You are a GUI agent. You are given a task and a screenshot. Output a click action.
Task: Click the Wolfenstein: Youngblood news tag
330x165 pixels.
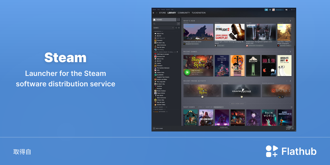click(254, 46)
